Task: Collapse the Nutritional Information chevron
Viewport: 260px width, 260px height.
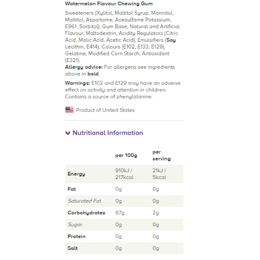Action: [68, 133]
